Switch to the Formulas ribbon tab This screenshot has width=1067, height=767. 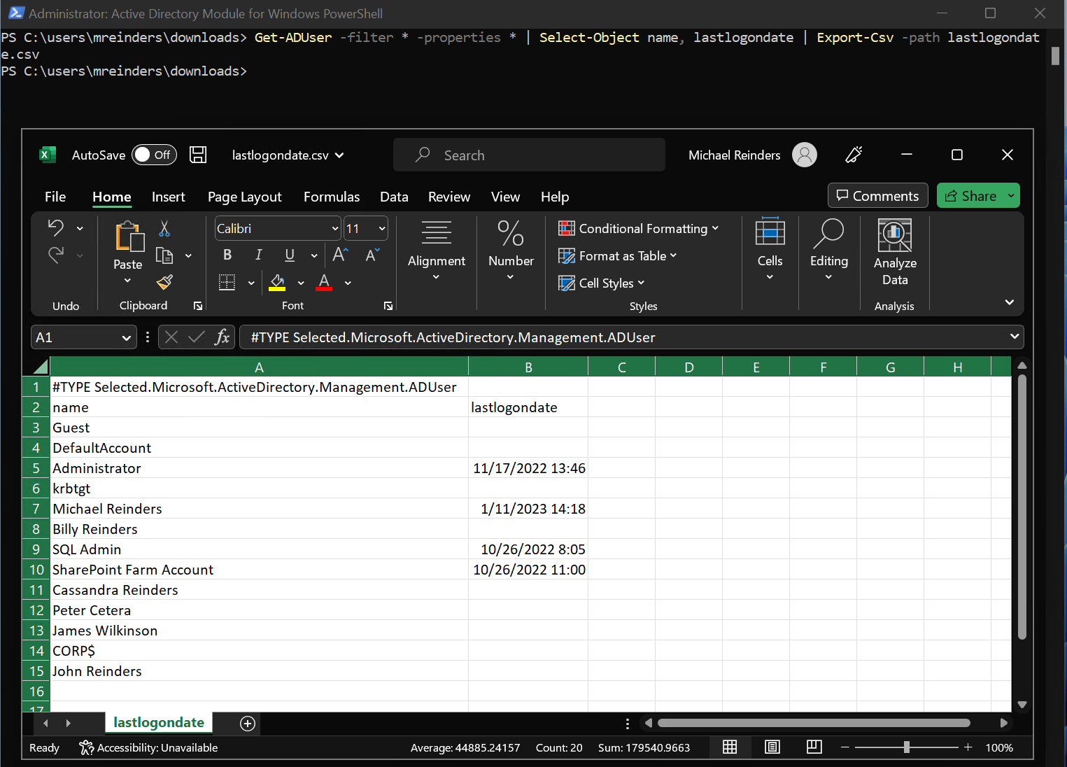pos(331,197)
